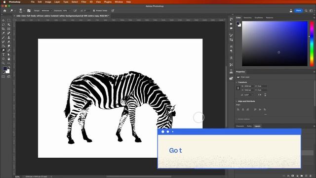
Task: Switch to the Channels tab
Action: click(x=240, y=126)
